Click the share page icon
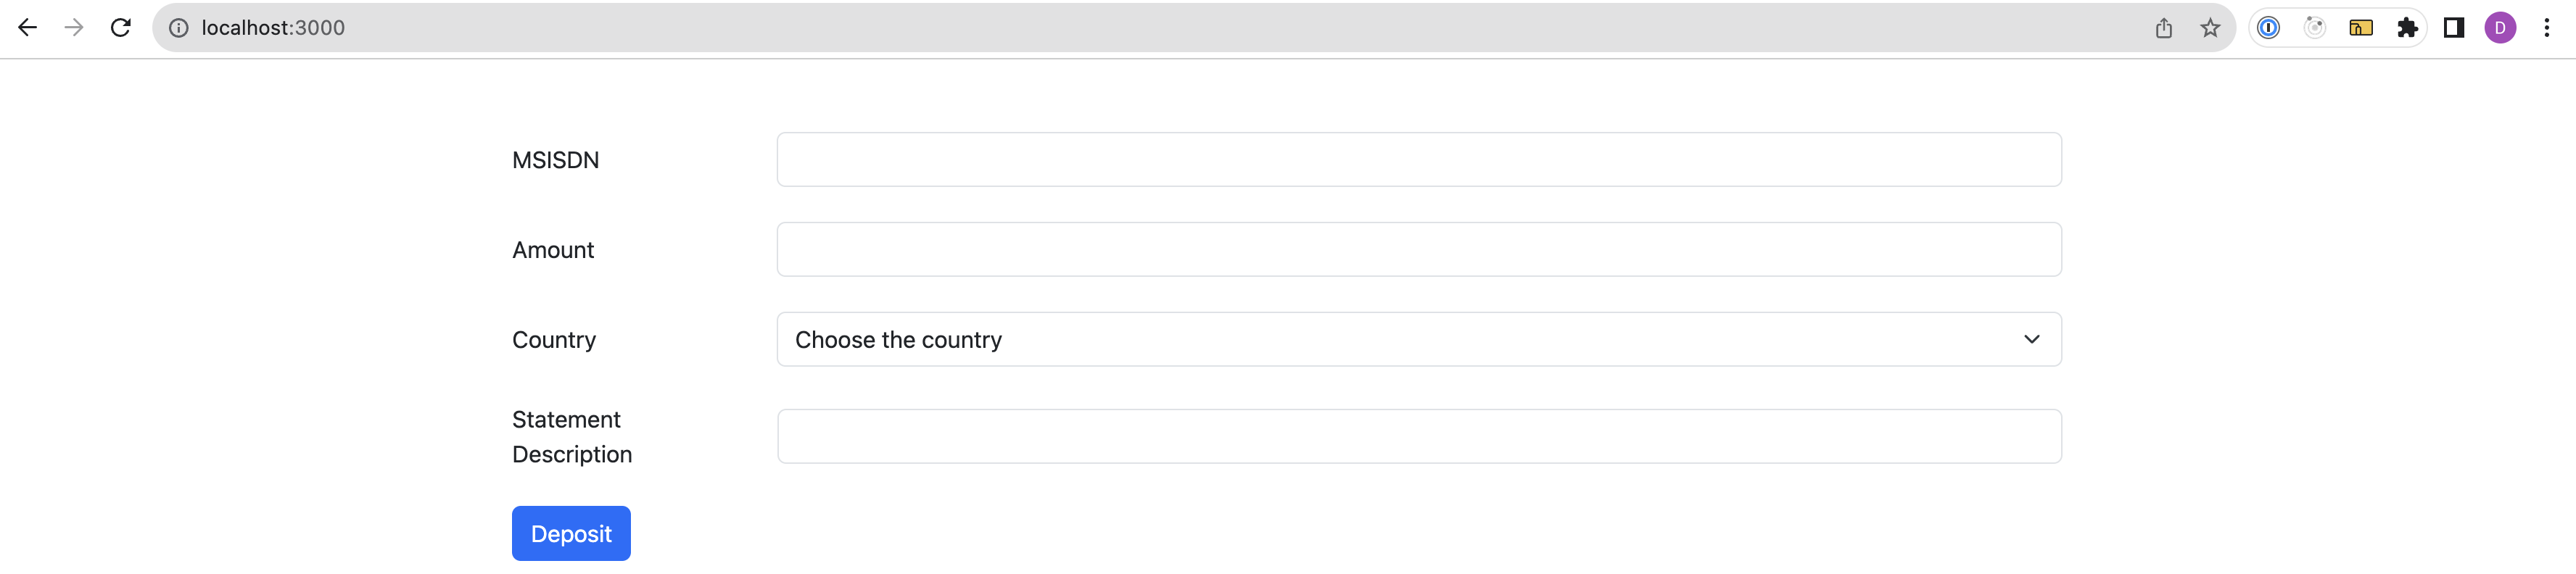2576x574 pixels. (x=2163, y=28)
